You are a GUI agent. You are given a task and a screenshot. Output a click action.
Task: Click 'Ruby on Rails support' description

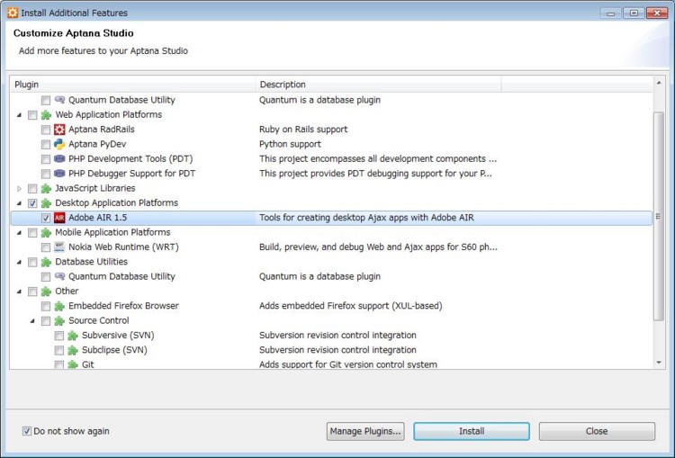pyautogui.click(x=303, y=130)
